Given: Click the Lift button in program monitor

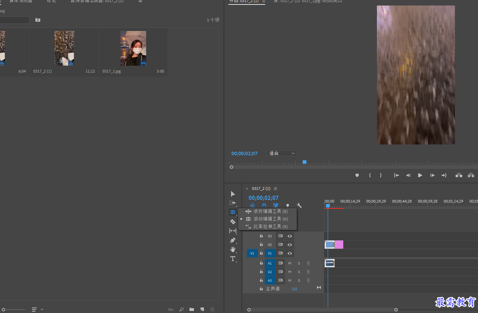Looking at the screenshot, I should 459,175.
